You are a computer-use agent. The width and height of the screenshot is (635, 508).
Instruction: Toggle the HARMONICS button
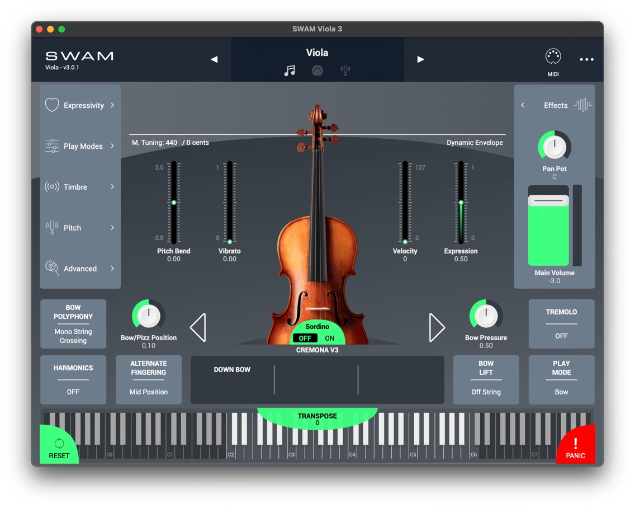coord(73,380)
